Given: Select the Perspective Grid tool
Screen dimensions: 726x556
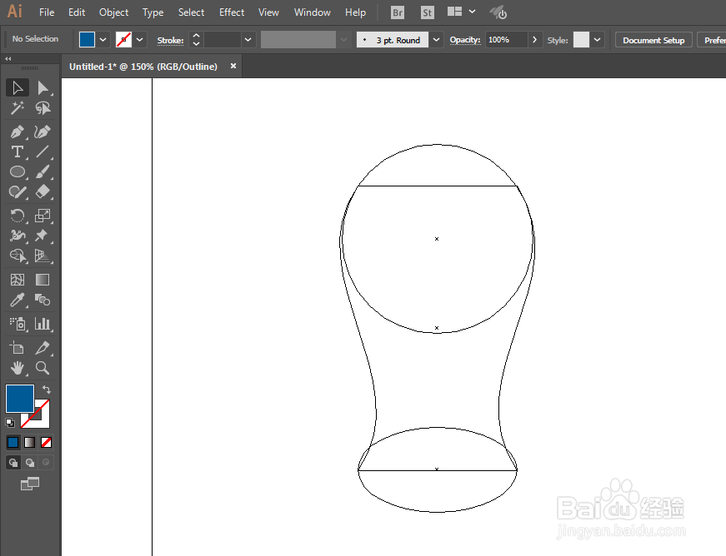Looking at the screenshot, I should [43, 256].
